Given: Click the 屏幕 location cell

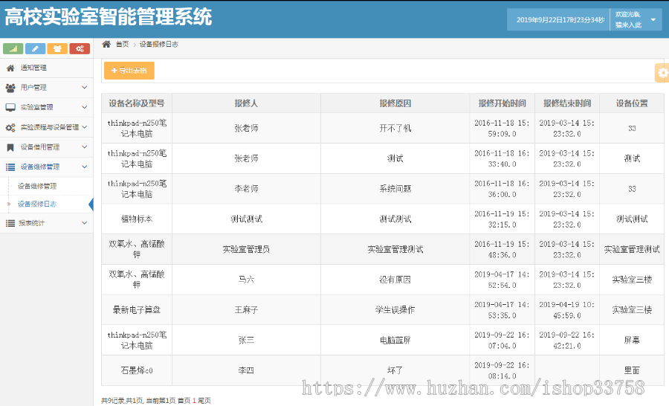Looking at the screenshot, I should [632, 341].
